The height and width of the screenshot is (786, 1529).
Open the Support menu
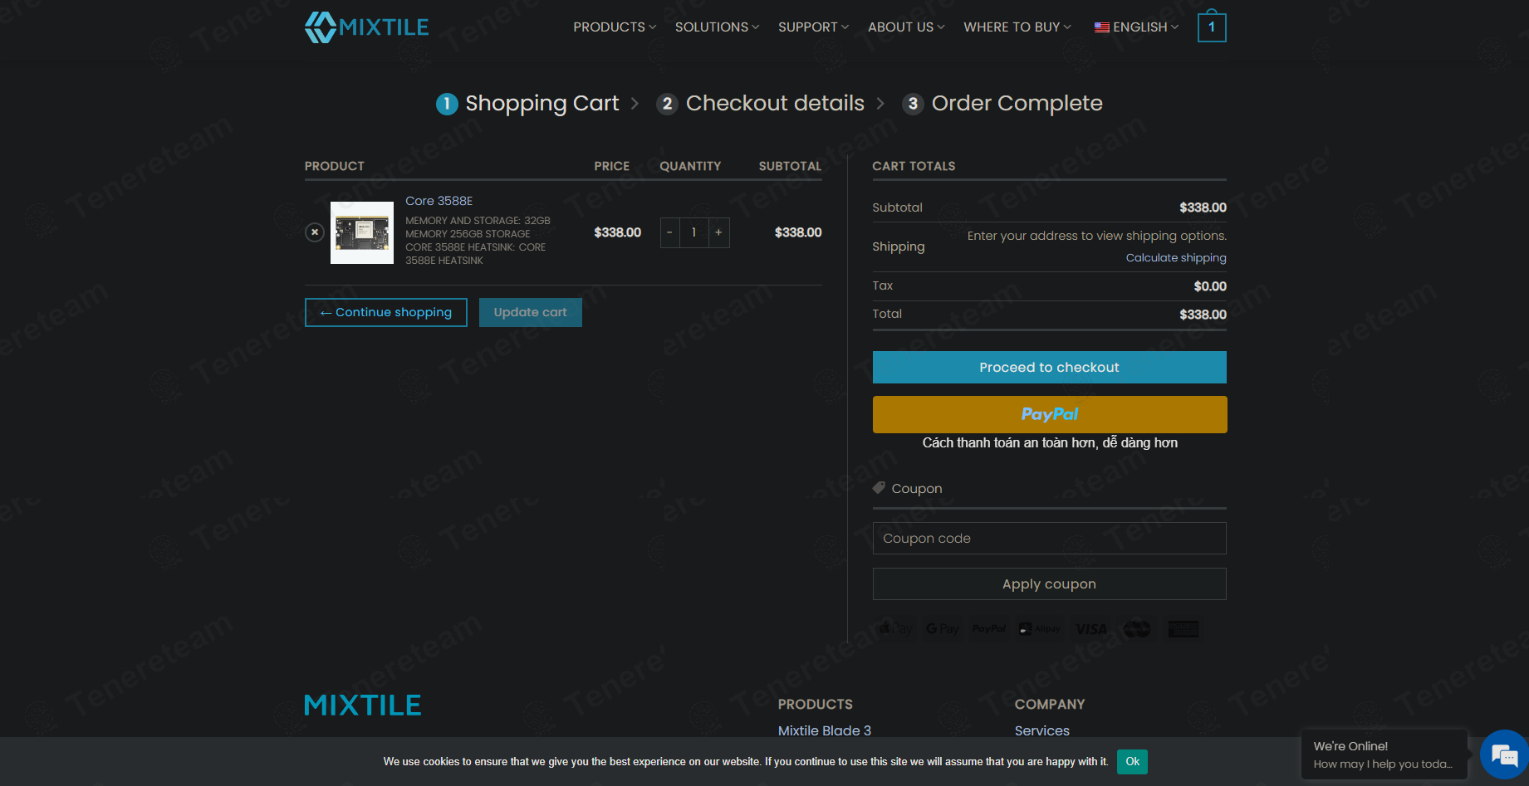(812, 27)
